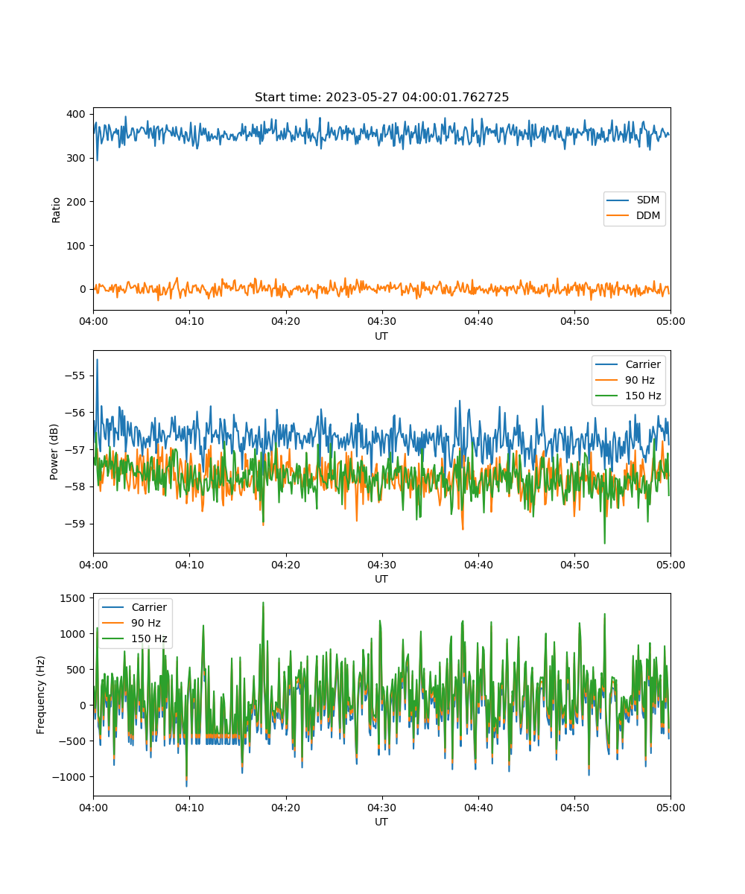This screenshot has width=745, height=894.
Task: Select '150 Hz' in the Power plot legend
Action: point(643,396)
